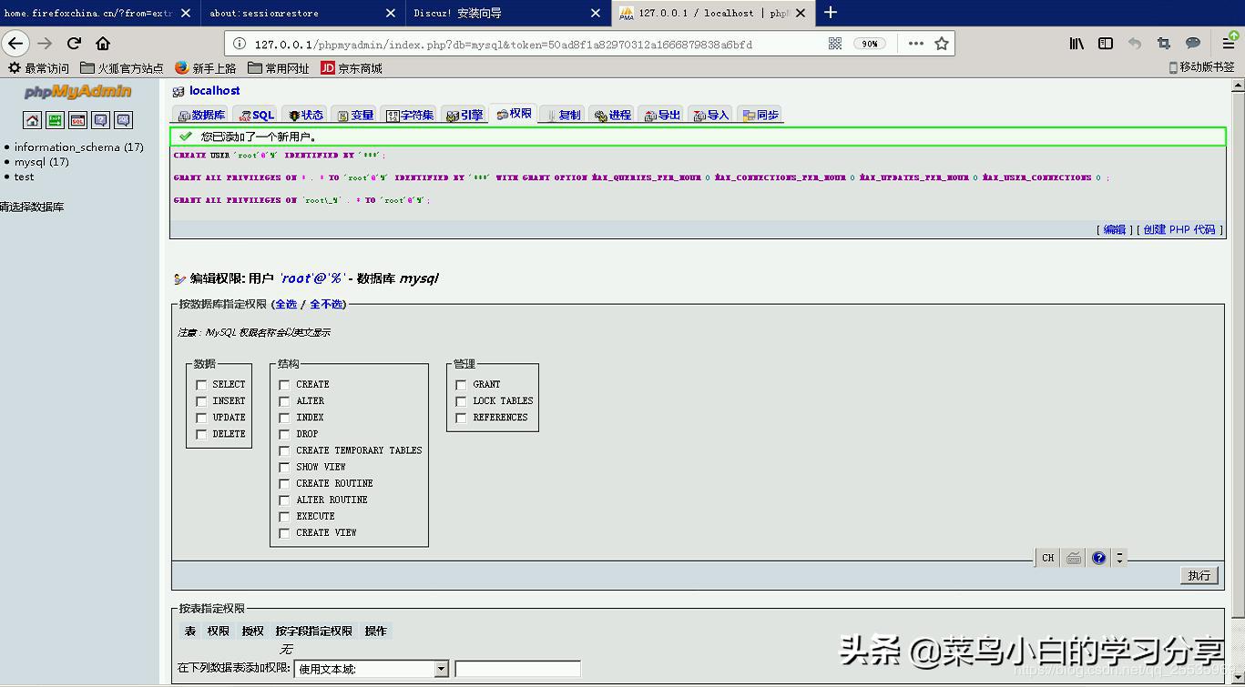Enable the DROP privilege checkbox

(x=284, y=434)
